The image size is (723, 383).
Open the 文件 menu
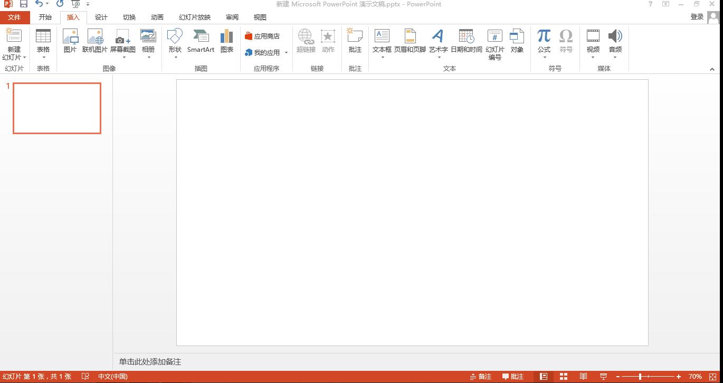coord(14,17)
